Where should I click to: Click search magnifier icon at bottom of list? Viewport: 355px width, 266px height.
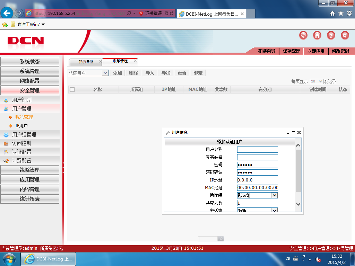pos(220,239)
